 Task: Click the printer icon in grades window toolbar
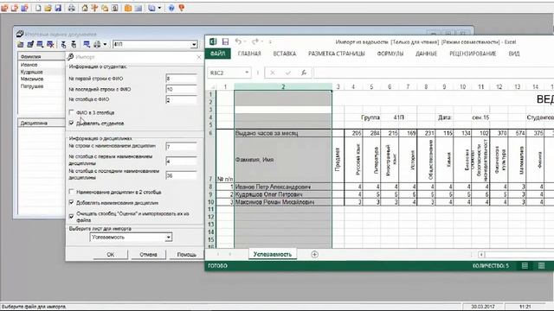coord(96,44)
